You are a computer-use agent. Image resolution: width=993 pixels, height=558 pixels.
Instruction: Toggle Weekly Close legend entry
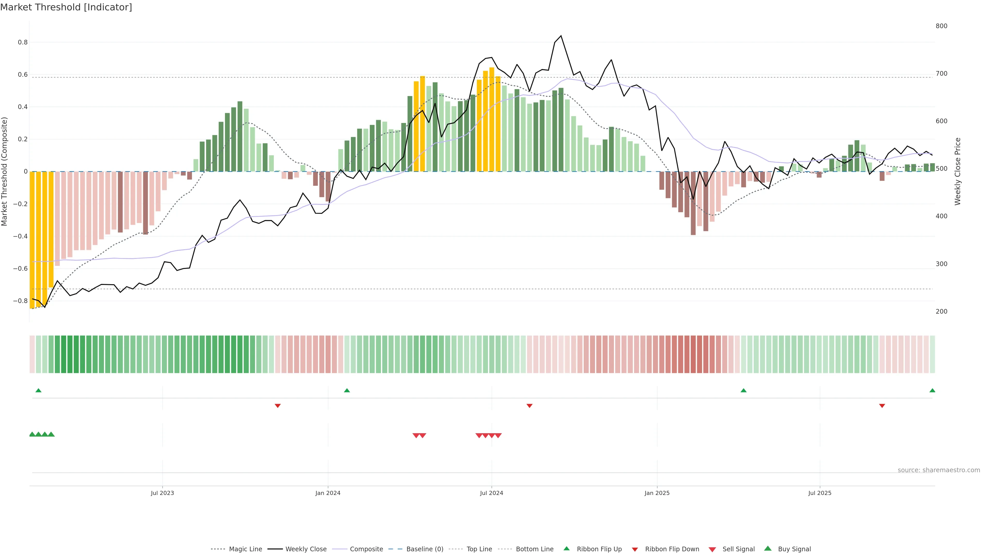306,549
